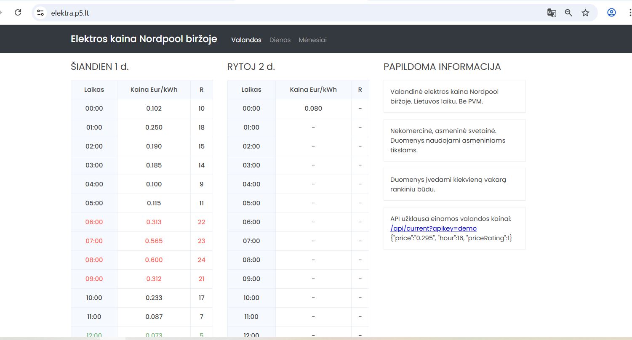Click the red 06:00 time cell
The image size is (632, 340).
tap(94, 222)
